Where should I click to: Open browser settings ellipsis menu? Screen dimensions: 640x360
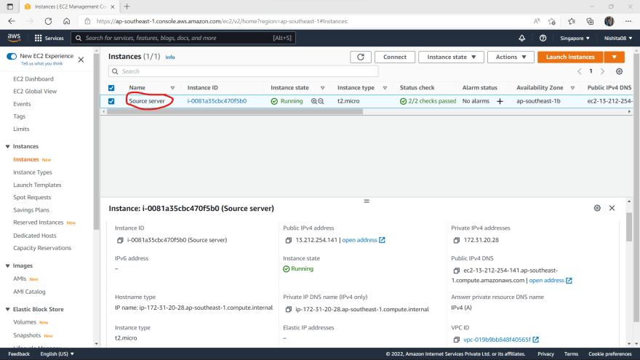pyautogui.click(x=628, y=21)
